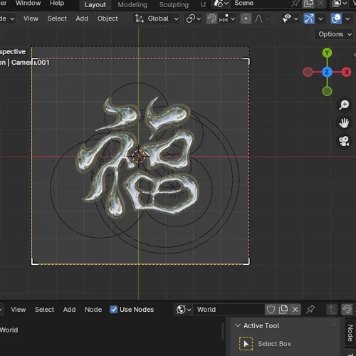356x356 pixels.
Task: Collapse the Active Tool panel
Action: (238, 325)
